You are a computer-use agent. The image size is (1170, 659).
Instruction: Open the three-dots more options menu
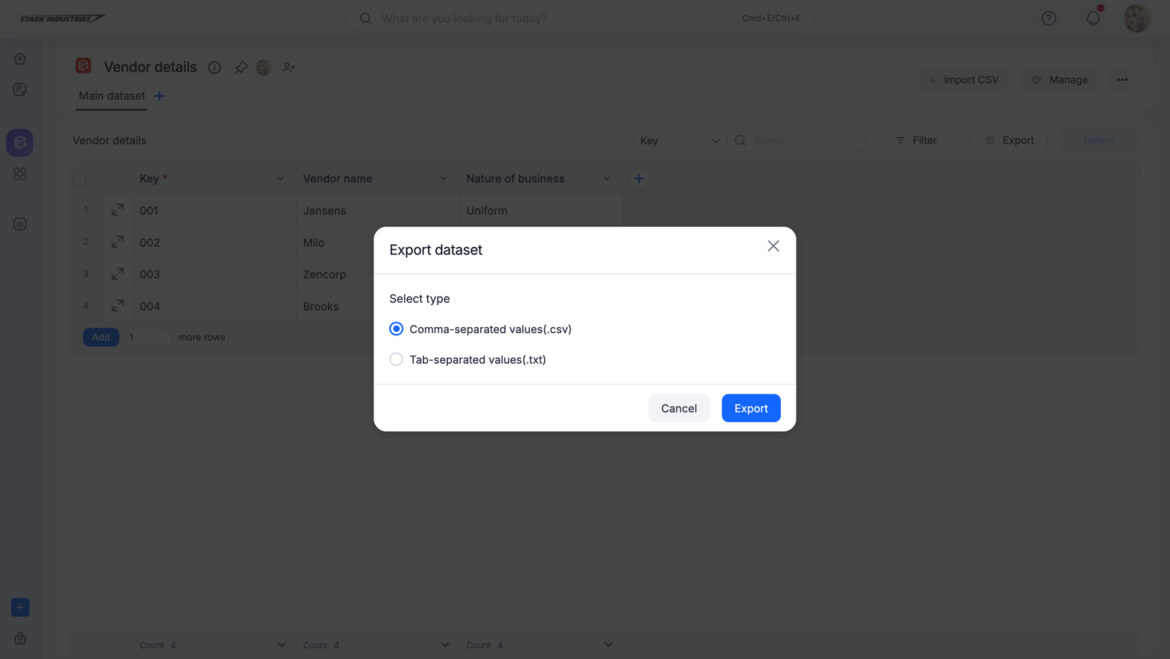[1122, 80]
